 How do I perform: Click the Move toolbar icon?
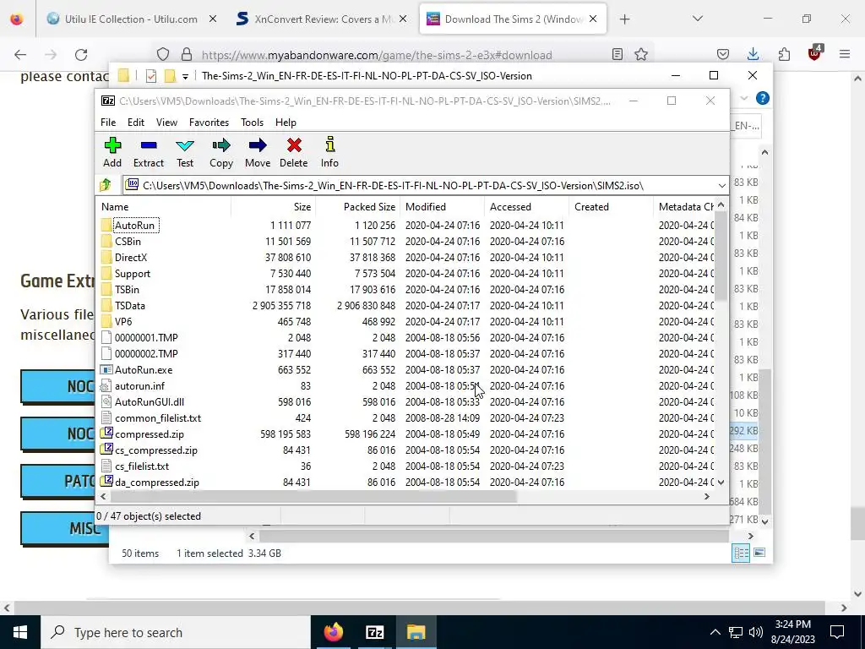pos(258,152)
